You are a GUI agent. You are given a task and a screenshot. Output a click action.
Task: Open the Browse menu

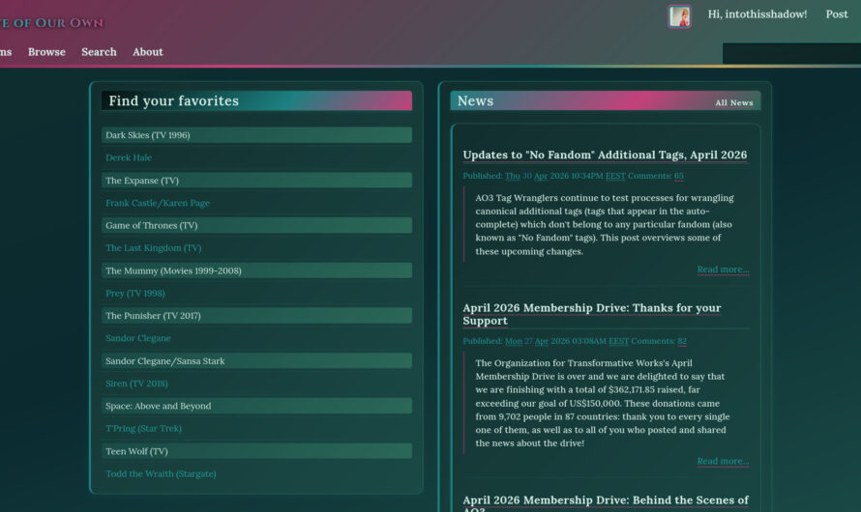46,52
